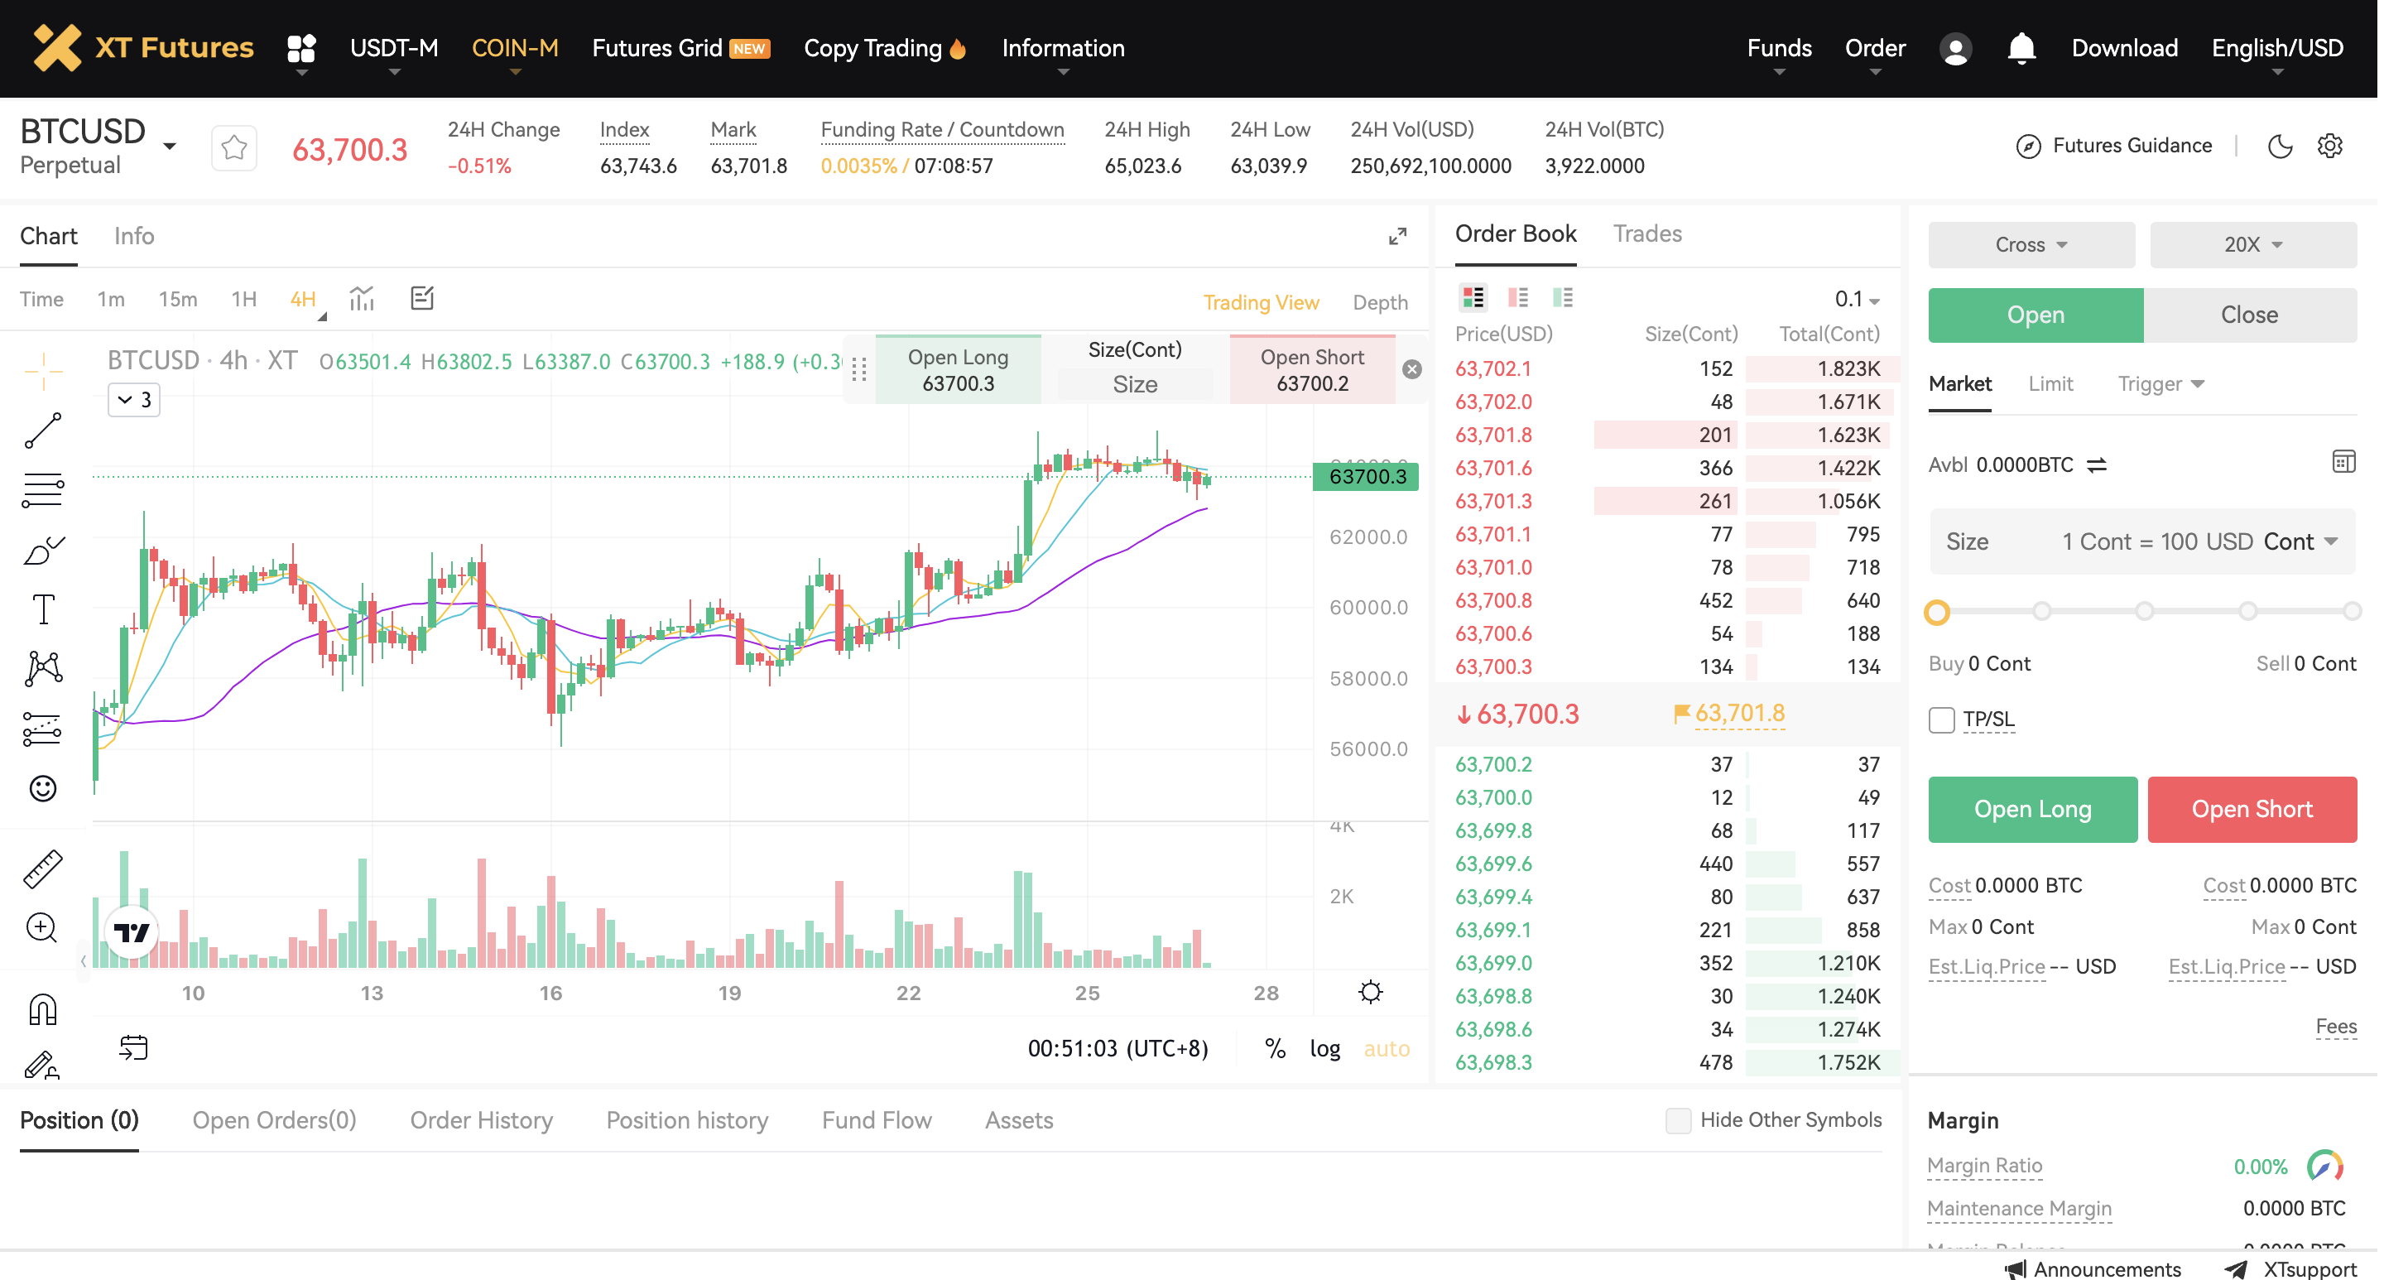Select the text annotation tool
The image size is (2384, 1280).
pyautogui.click(x=42, y=608)
